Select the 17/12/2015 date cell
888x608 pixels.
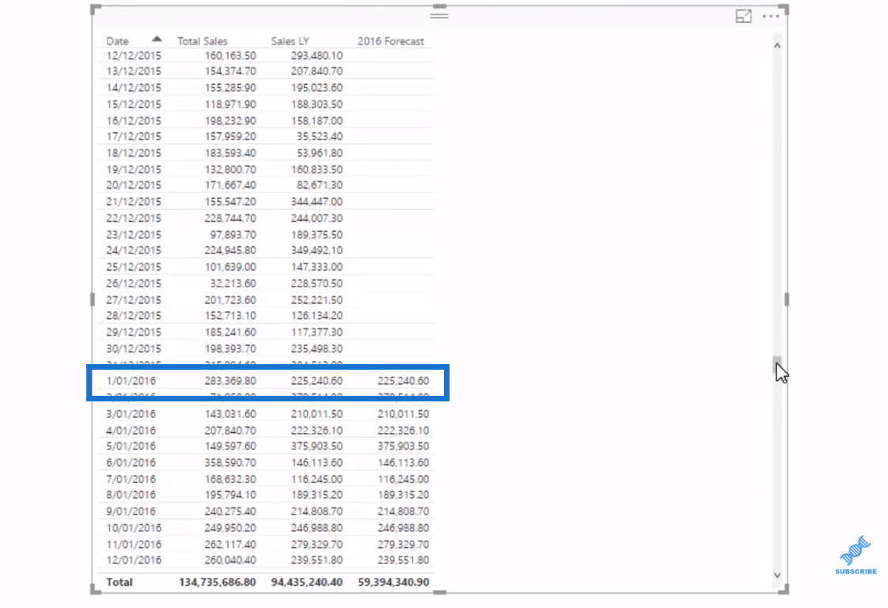click(134, 136)
